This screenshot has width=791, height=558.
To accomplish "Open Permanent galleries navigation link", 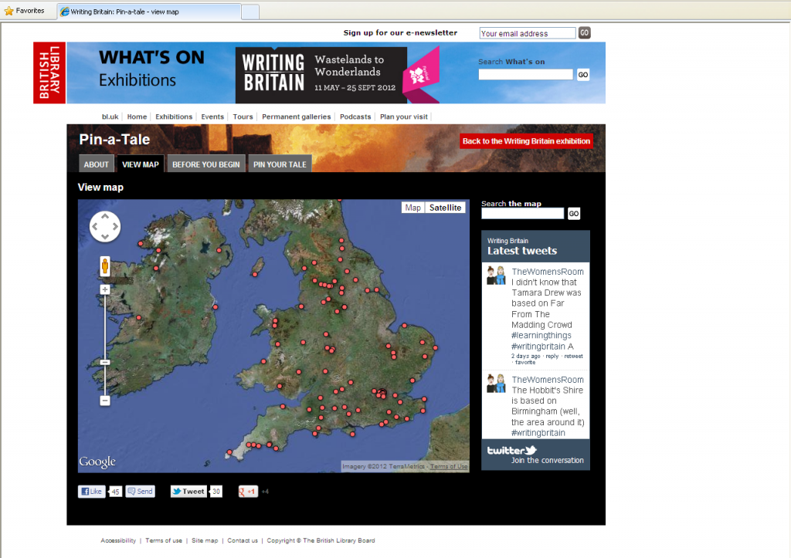I will point(296,117).
